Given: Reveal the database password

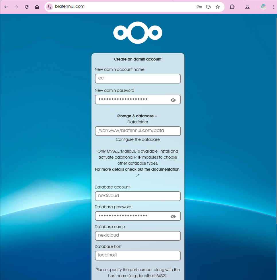Looking at the screenshot, I should (x=173, y=217).
